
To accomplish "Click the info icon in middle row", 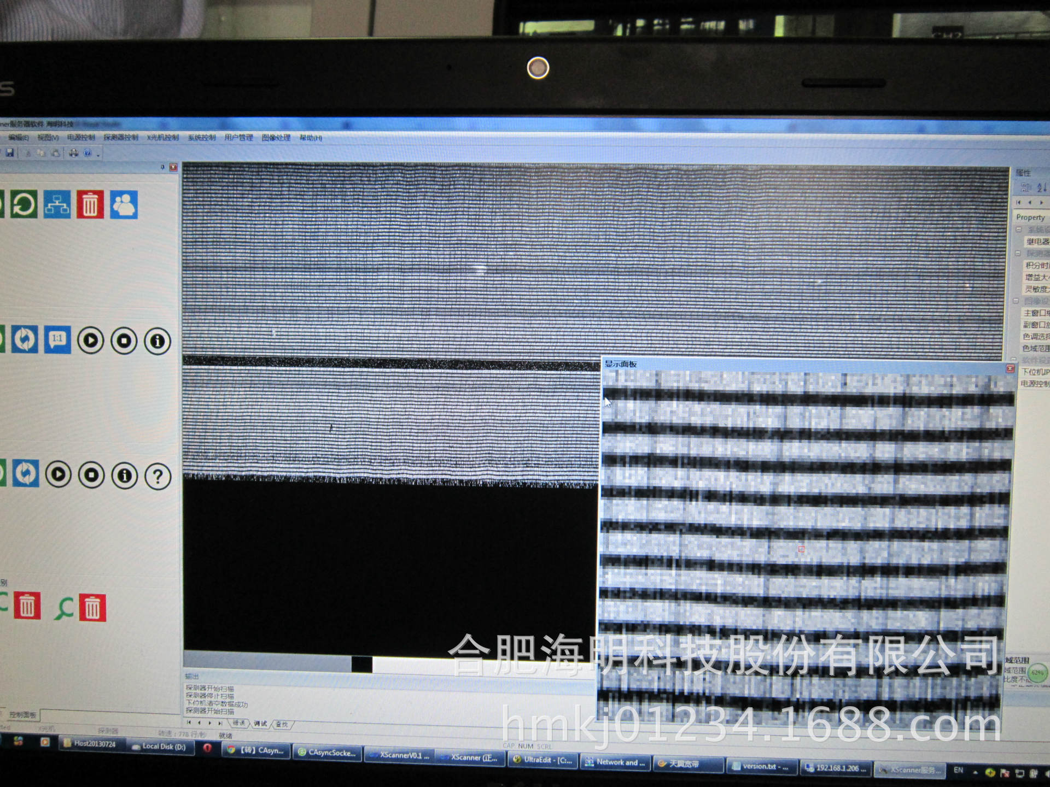I will pyautogui.click(x=157, y=342).
